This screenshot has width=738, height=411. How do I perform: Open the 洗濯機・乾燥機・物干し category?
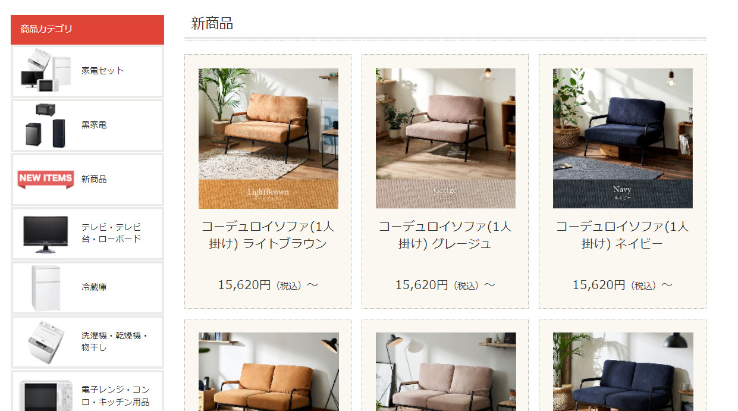click(x=114, y=341)
